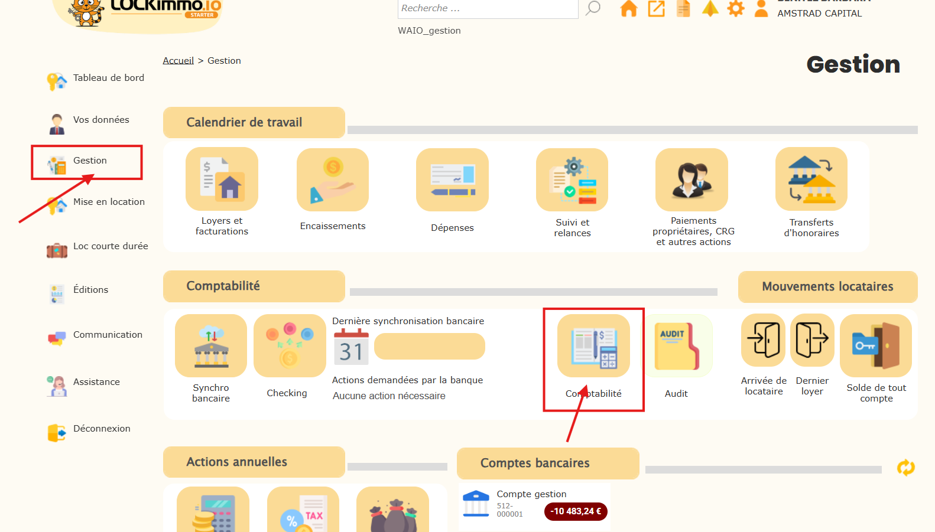Click the search magnifier icon

tap(593, 8)
